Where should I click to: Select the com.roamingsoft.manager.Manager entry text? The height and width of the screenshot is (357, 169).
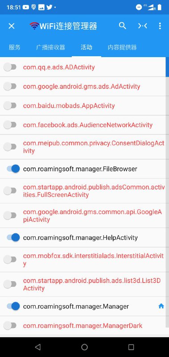point(76,306)
